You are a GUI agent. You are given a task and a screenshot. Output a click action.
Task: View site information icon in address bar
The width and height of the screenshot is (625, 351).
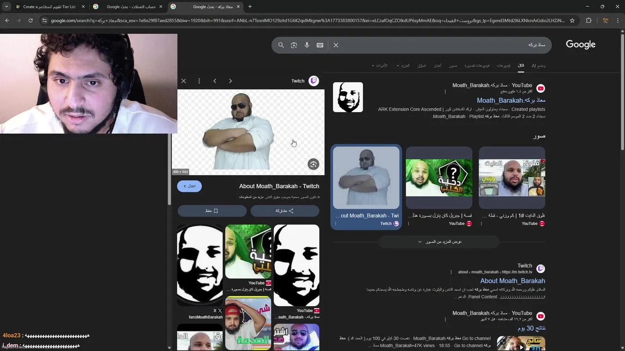tap(44, 20)
